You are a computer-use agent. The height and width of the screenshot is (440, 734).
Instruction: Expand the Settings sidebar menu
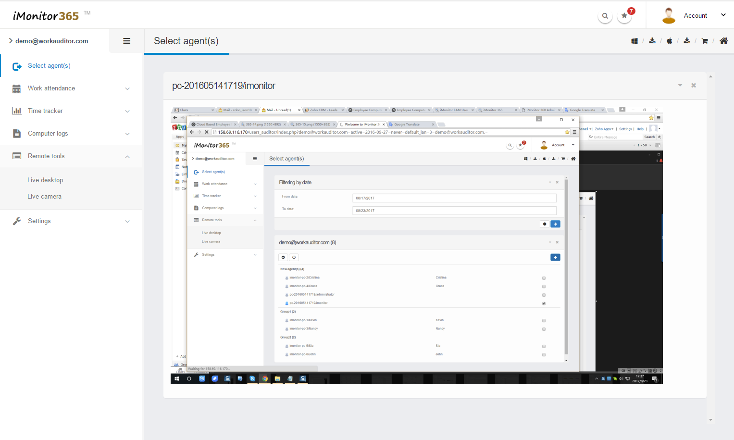39,221
